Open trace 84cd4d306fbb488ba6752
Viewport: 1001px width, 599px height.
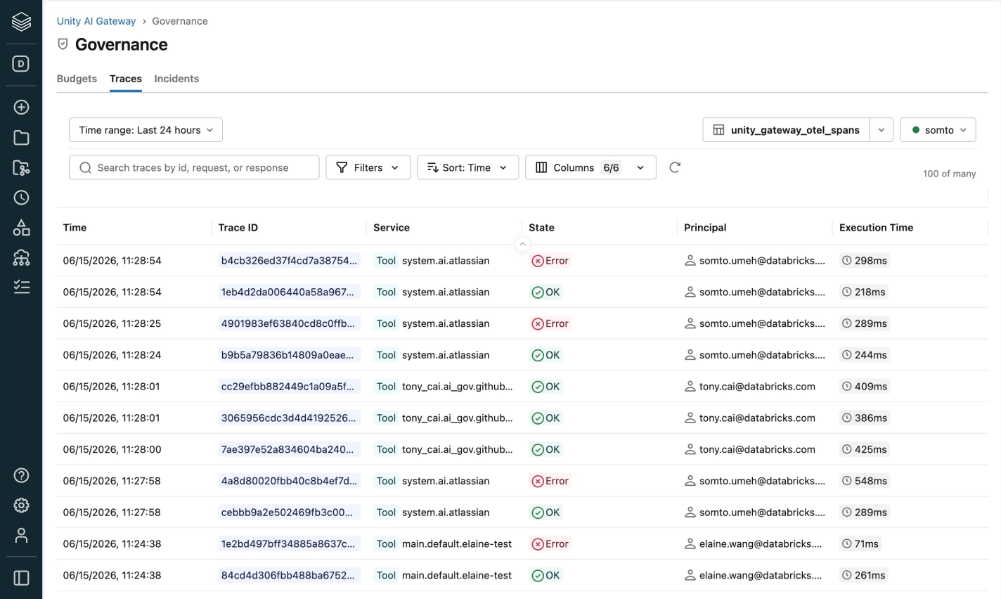click(x=288, y=576)
